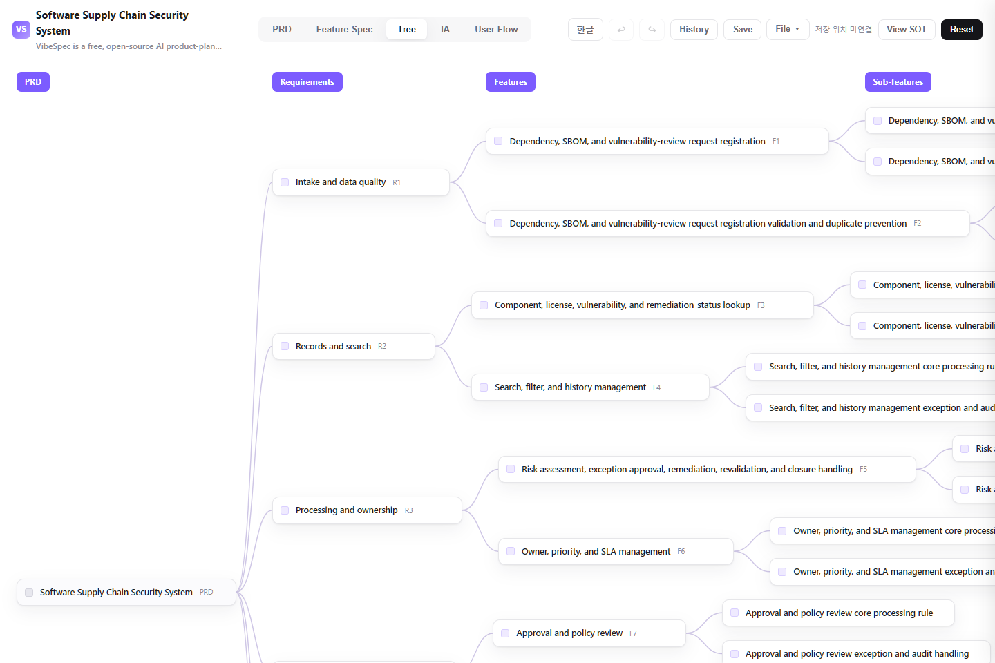Viewport: 995px width, 663px height.
Task: Open the File dropdown menu
Action: coord(788,29)
